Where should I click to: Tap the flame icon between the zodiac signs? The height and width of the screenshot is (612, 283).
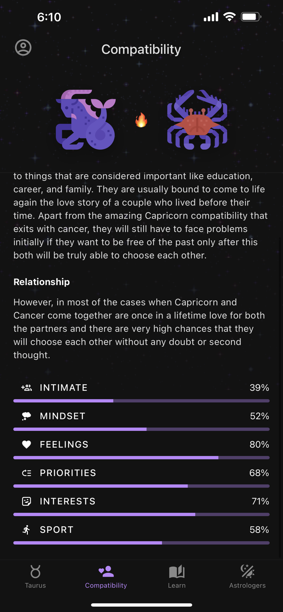(141, 121)
